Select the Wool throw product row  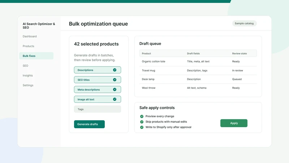point(198,88)
